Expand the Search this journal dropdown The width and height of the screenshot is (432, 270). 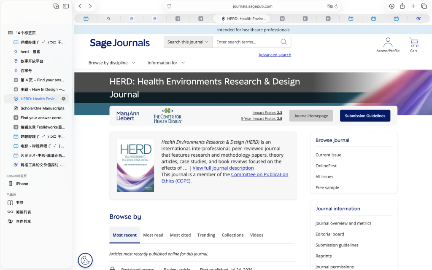tap(188, 42)
